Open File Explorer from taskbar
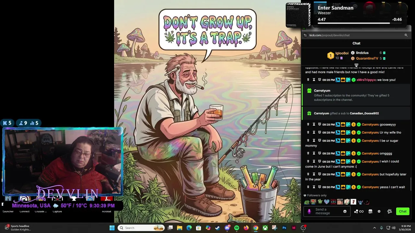 point(180,228)
